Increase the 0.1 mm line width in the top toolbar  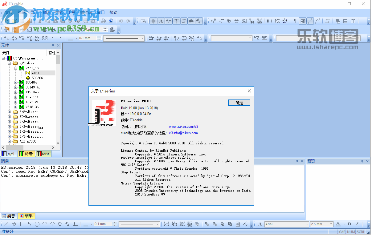[99, 37]
